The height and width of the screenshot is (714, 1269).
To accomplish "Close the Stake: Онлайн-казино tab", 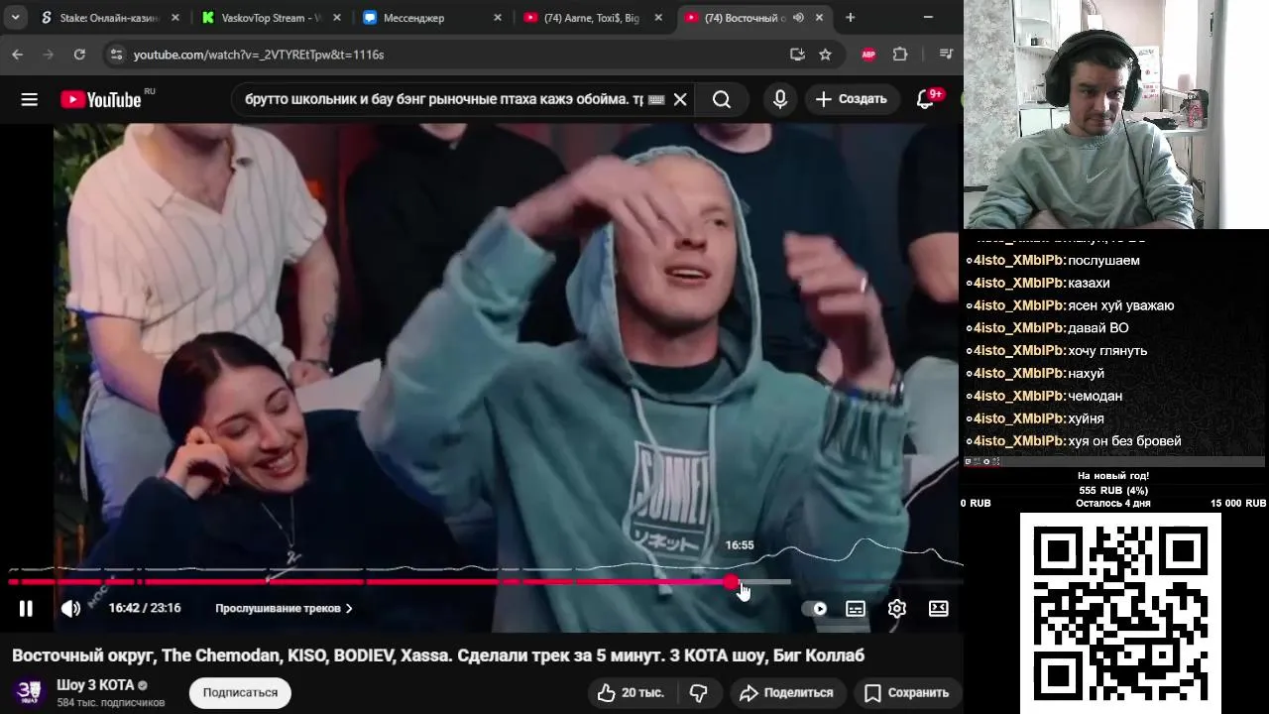I will pyautogui.click(x=175, y=18).
